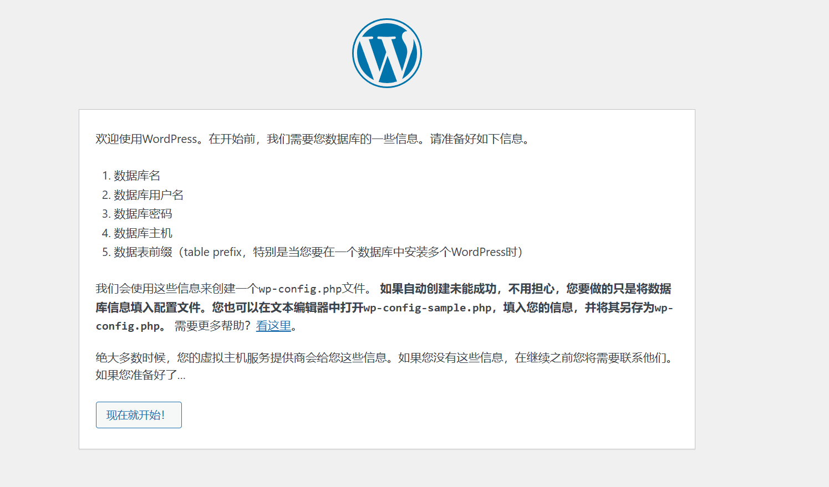The image size is (829, 487).
Task: Click the list item 数据库主机
Action: (x=143, y=233)
